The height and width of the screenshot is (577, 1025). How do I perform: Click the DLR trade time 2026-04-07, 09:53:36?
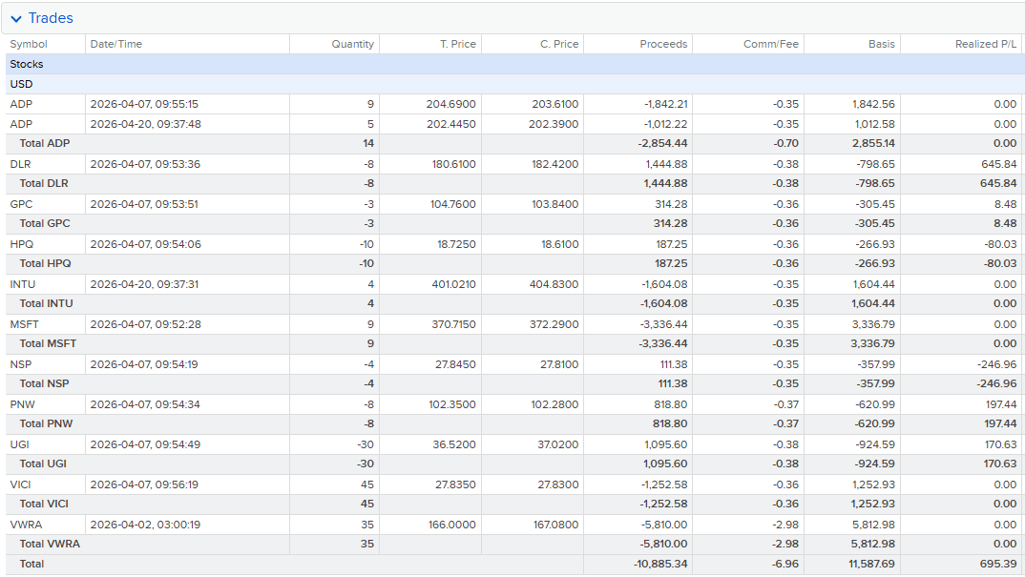click(145, 164)
